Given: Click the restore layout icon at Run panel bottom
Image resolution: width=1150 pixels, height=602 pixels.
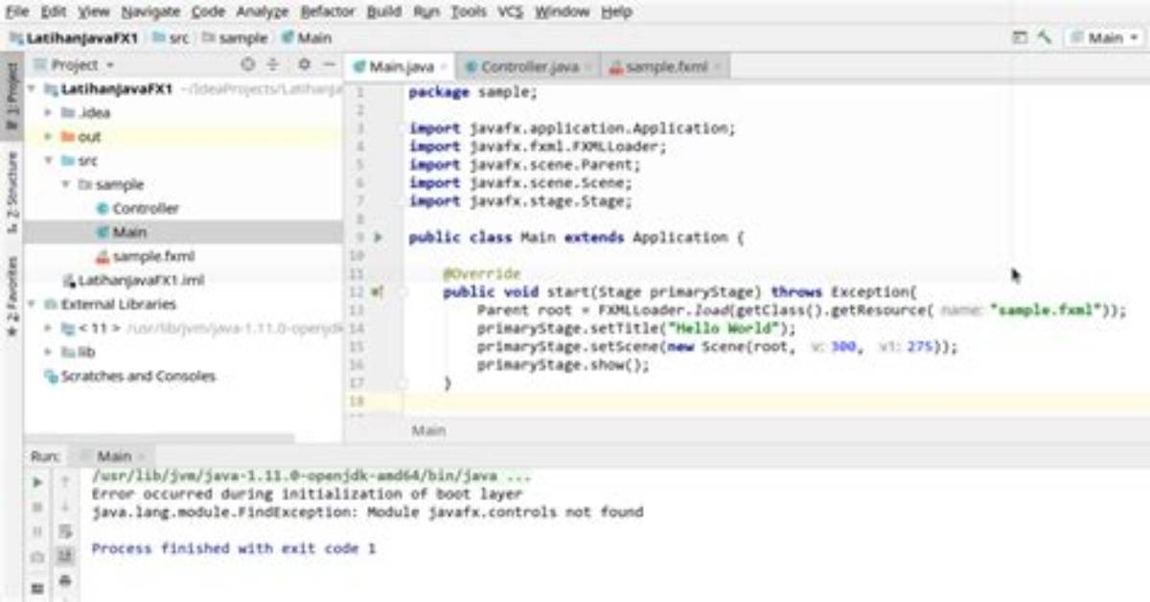Looking at the screenshot, I should pyautogui.click(x=37, y=587).
